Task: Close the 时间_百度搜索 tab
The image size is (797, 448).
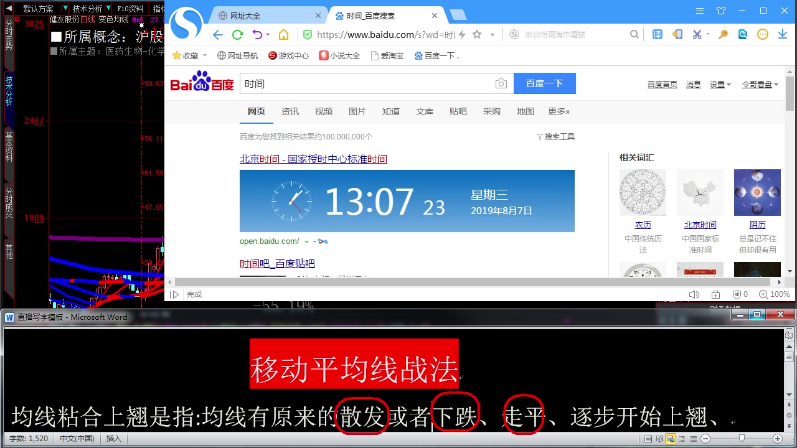Action: (x=435, y=16)
